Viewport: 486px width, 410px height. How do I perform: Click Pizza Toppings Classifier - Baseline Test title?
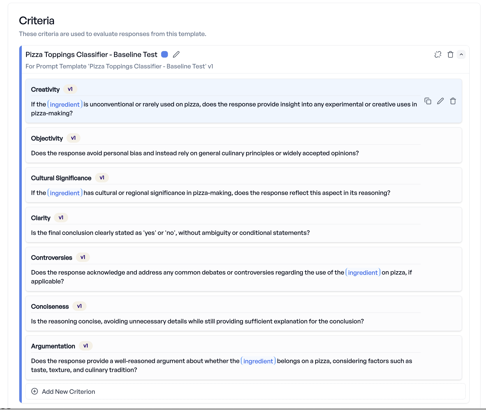(x=91, y=54)
